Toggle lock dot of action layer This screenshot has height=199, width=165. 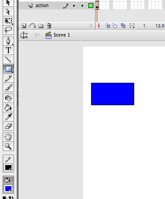click(82, 6)
